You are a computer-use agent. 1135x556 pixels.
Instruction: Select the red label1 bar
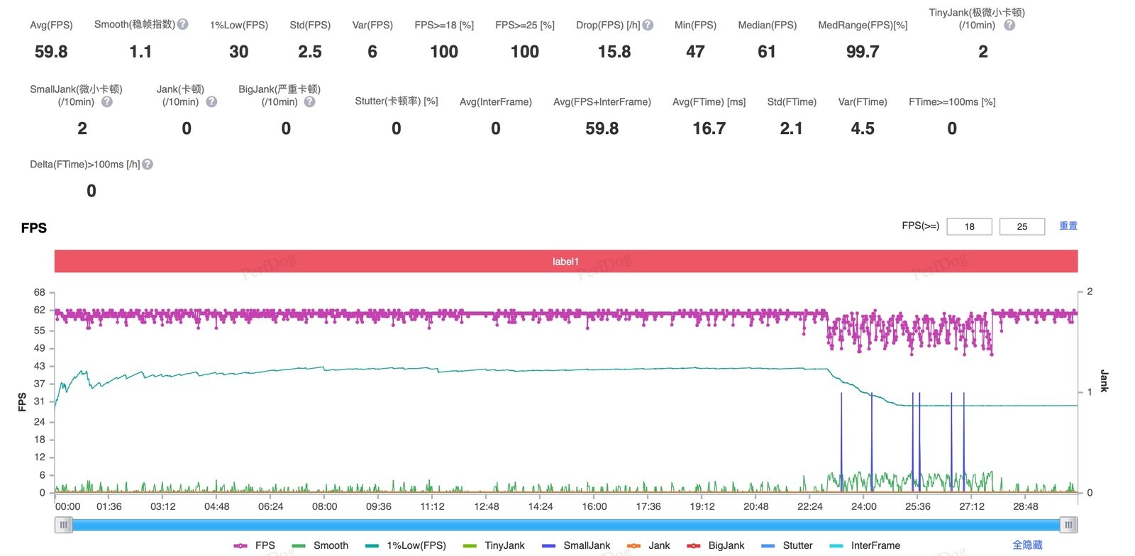(566, 261)
